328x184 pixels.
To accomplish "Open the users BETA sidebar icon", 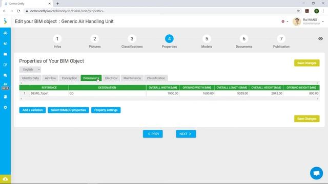I will coord(6,86).
